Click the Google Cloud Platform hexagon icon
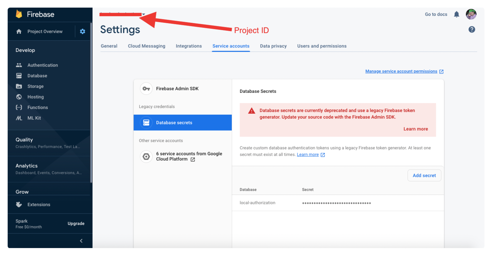The width and height of the screenshot is (494, 256). [x=146, y=157]
